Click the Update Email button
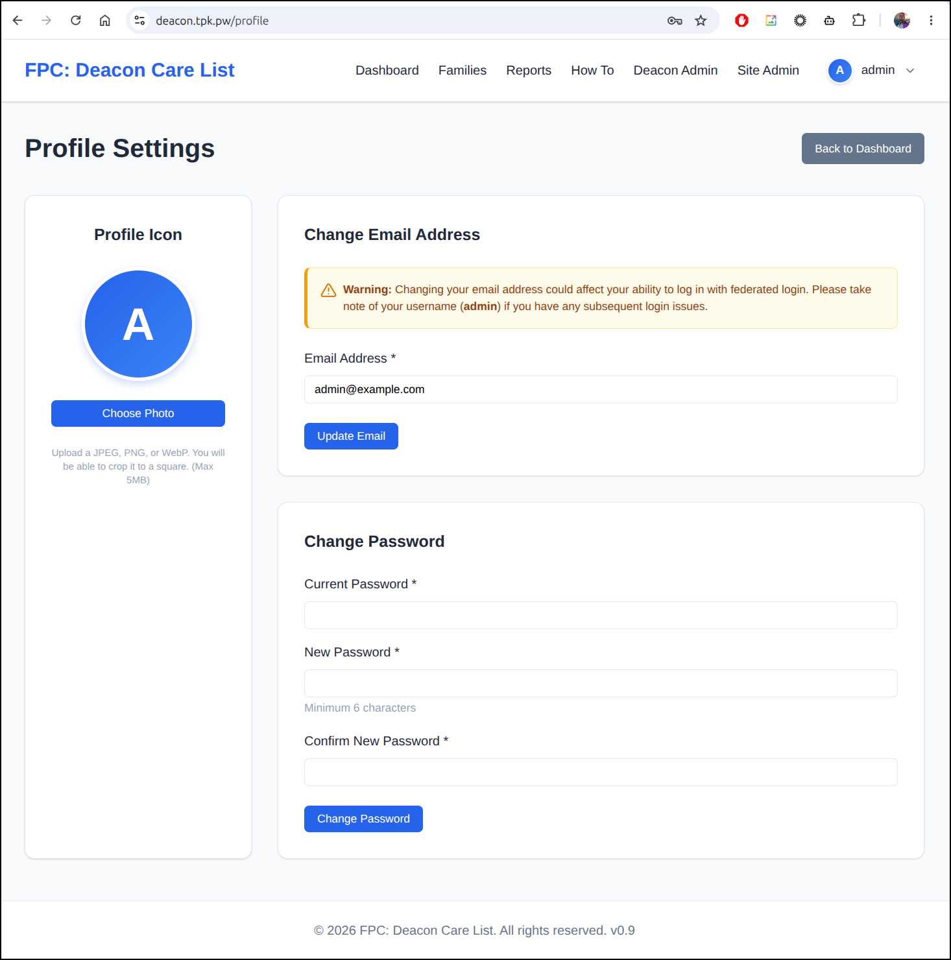 coord(351,436)
